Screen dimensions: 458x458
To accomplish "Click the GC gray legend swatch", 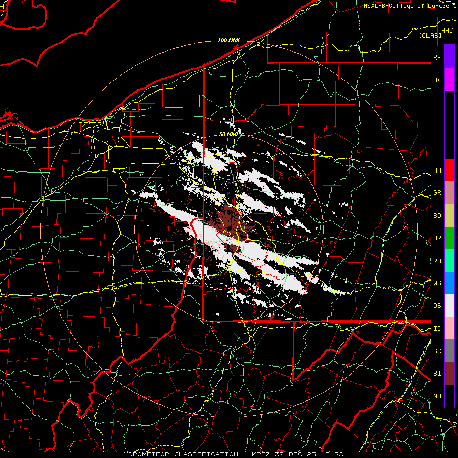I will pyautogui.click(x=449, y=351).
